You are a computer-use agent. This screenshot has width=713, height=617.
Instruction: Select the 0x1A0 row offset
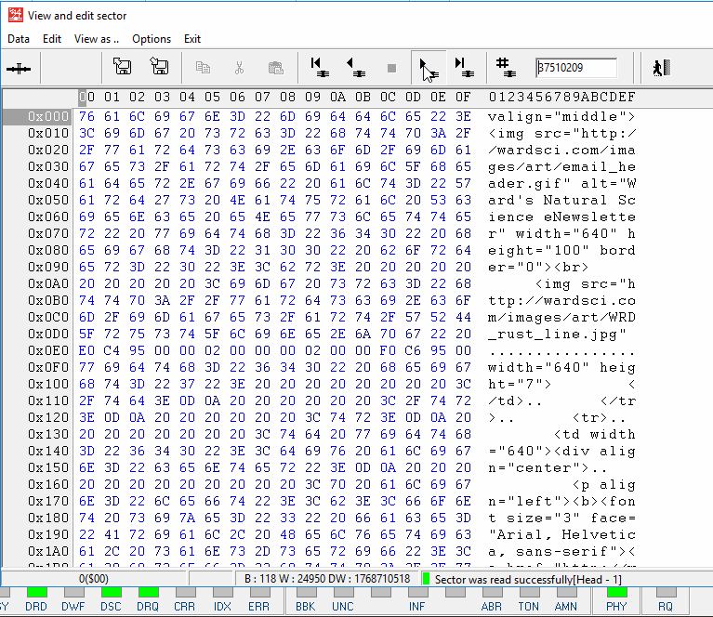click(x=48, y=551)
